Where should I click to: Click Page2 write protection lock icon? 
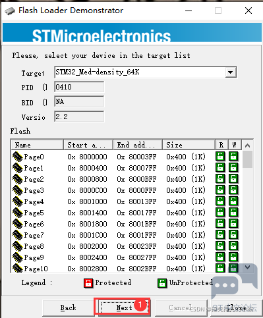click(x=233, y=179)
